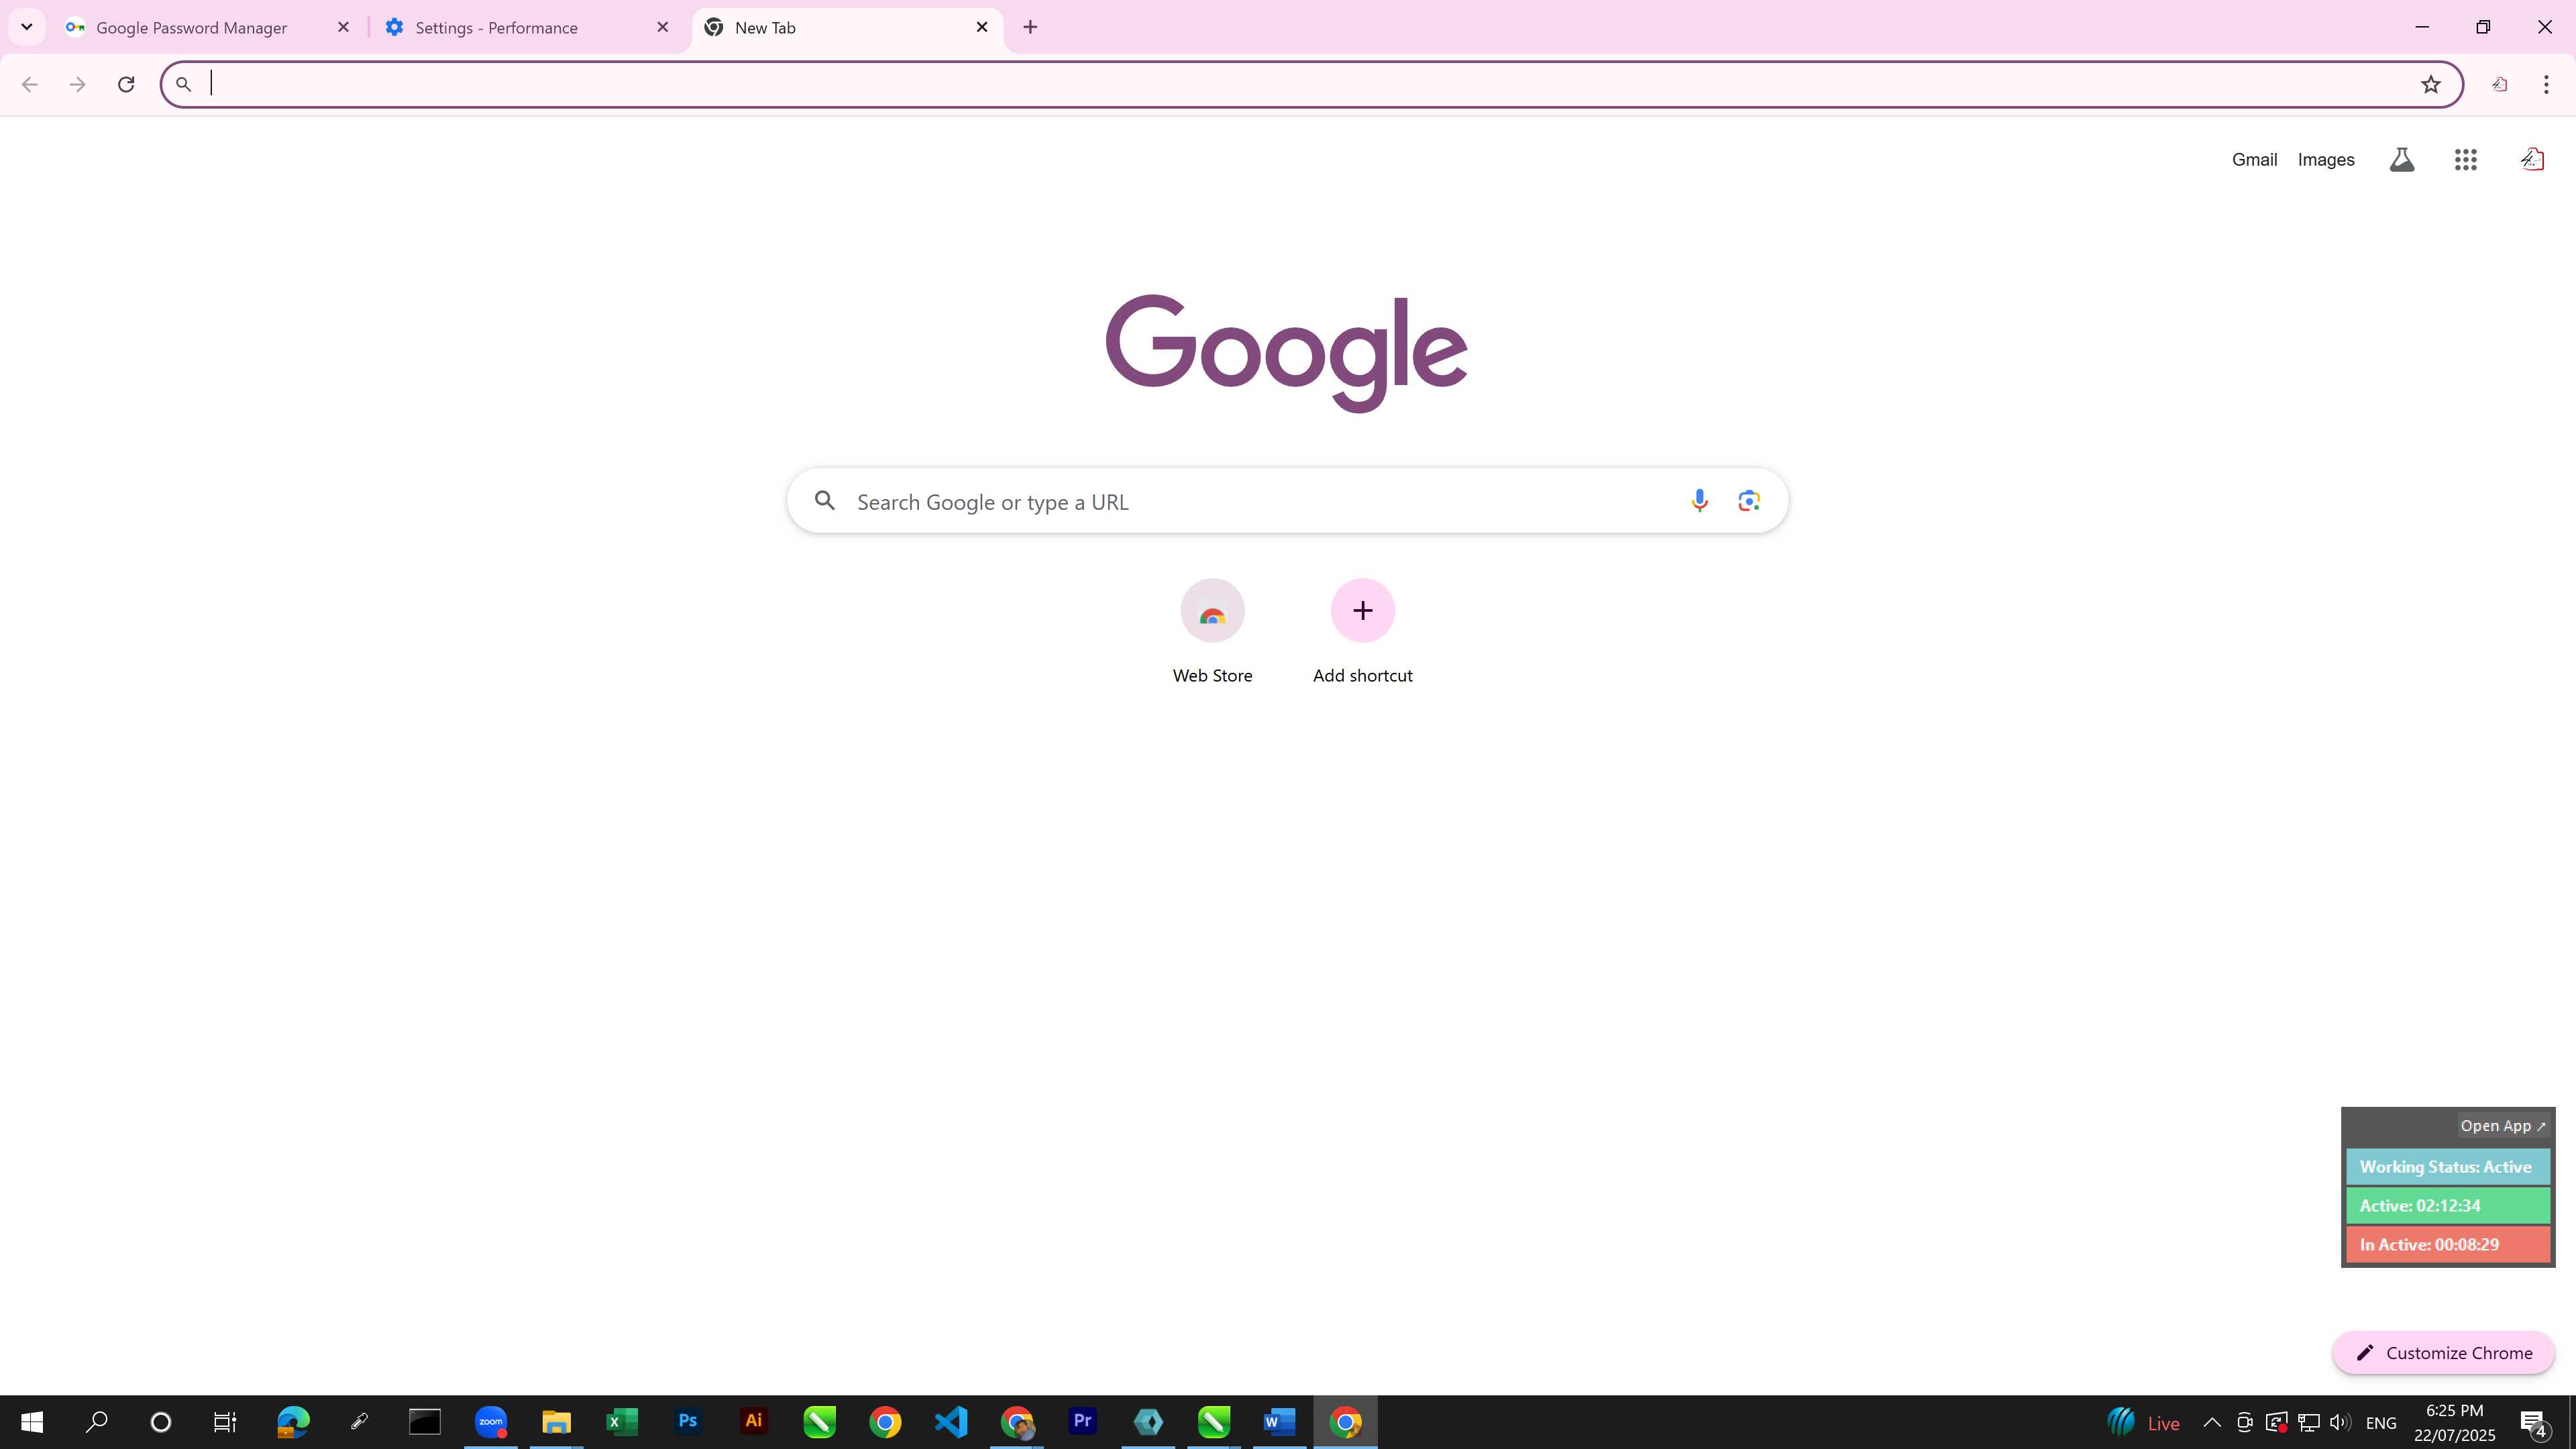This screenshot has width=2576, height=1449.
Task: Click the In Active: 00:08:29 timer
Action: tap(2448, 1245)
